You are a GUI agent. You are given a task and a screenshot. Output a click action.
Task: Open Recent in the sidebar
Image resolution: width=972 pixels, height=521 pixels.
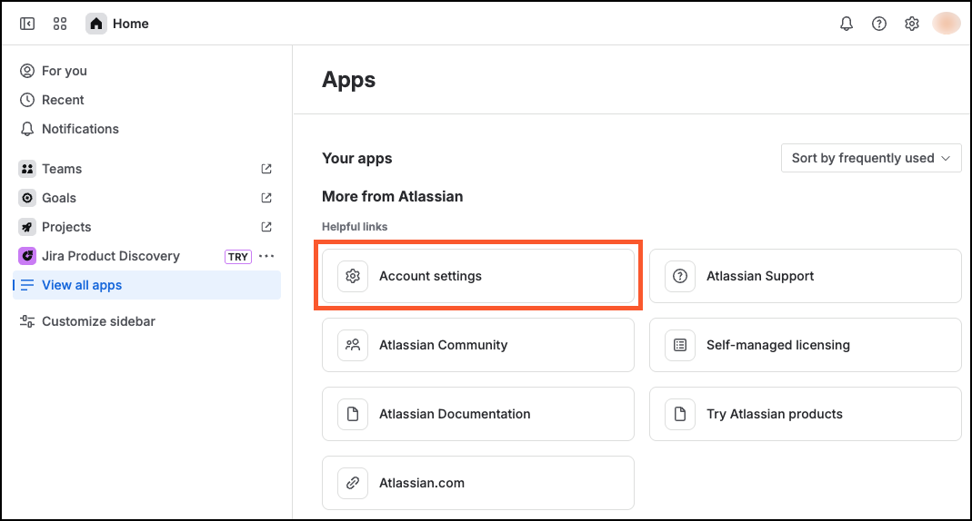point(63,100)
